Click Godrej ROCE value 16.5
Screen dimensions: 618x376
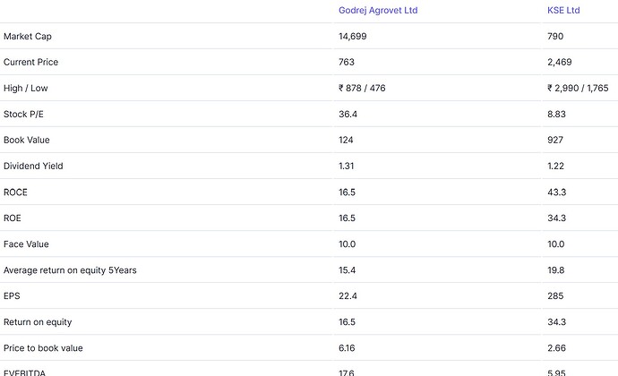(x=347, y=192)
